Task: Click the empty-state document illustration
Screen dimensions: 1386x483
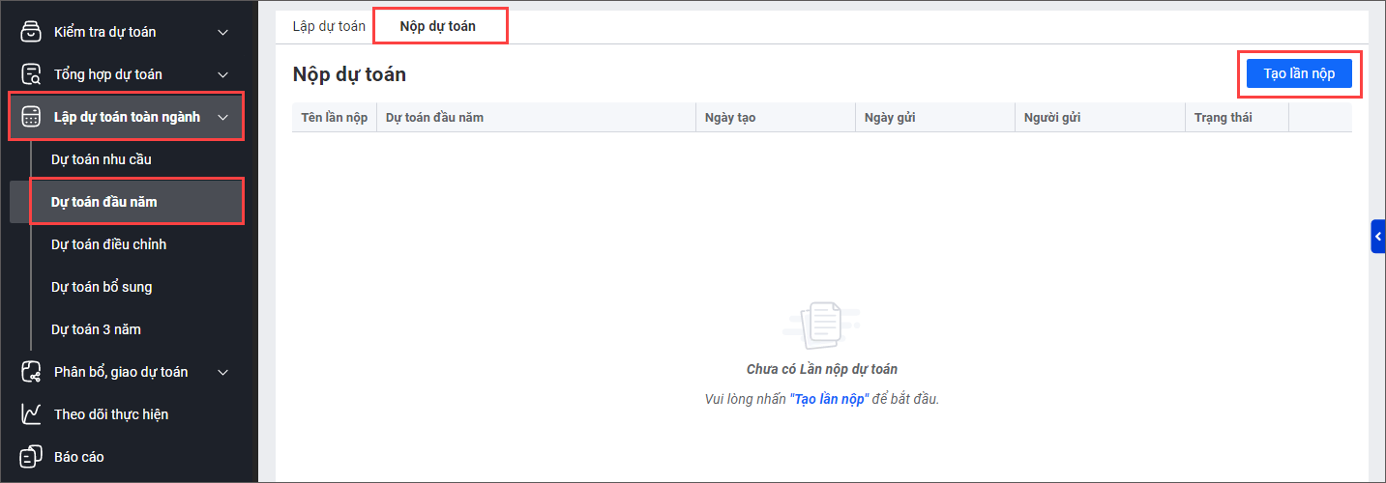Action: point(821,327)
